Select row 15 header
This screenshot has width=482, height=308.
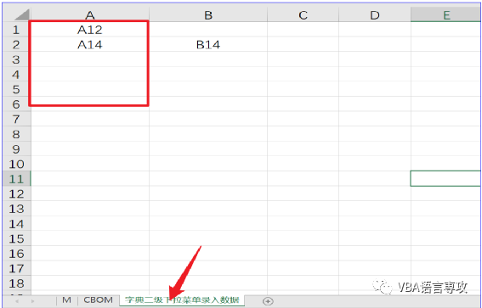(16, 238)
